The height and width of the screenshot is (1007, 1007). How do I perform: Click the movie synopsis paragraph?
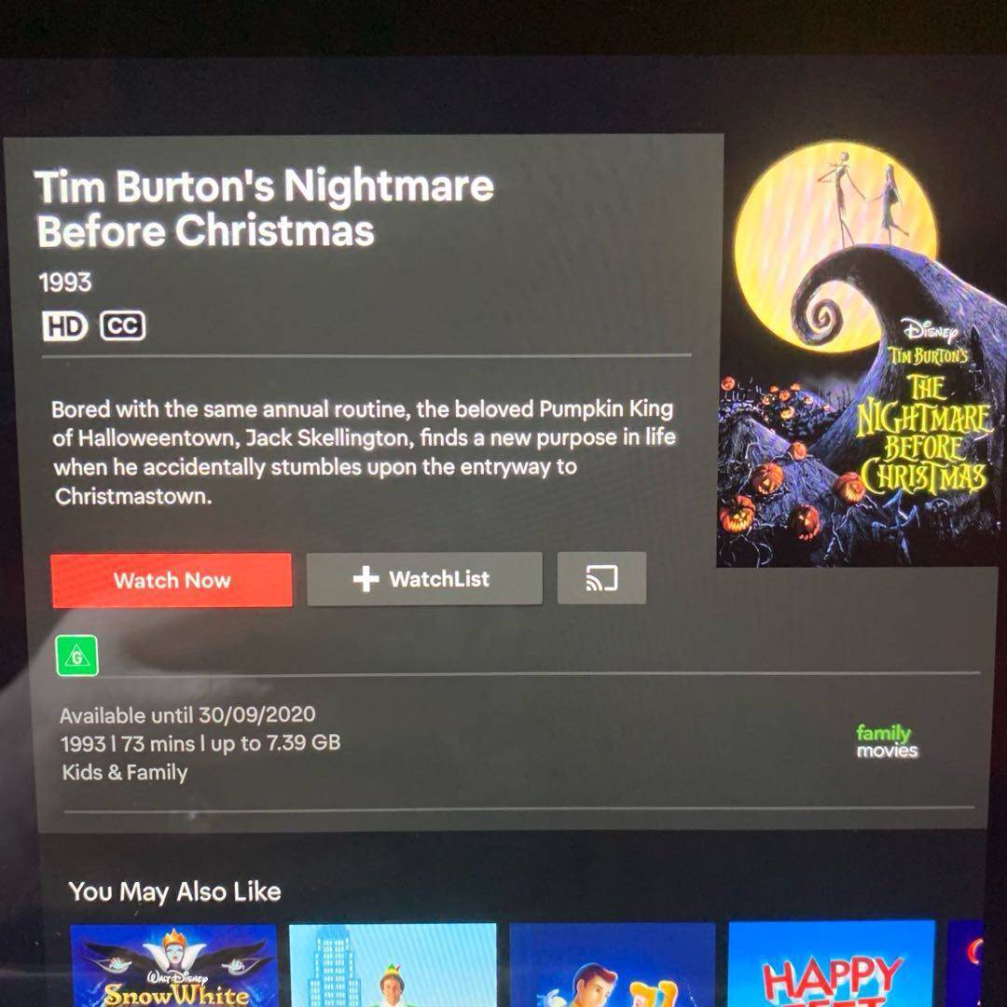[364, 452]
